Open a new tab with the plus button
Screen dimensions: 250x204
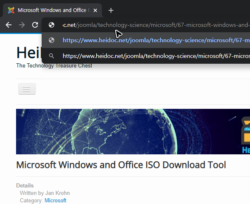click(x=111, y=10)
